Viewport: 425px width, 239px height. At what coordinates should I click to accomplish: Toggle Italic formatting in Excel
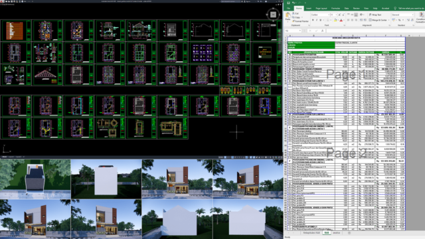coord(317,20)
